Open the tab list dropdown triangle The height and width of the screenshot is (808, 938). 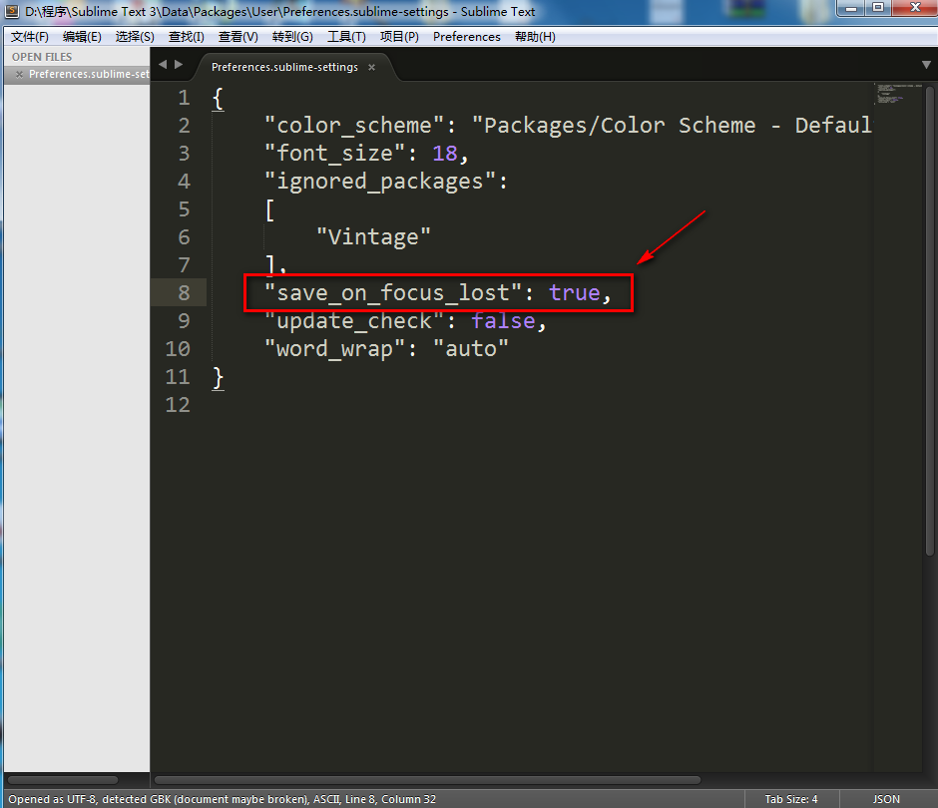(926, 65)
